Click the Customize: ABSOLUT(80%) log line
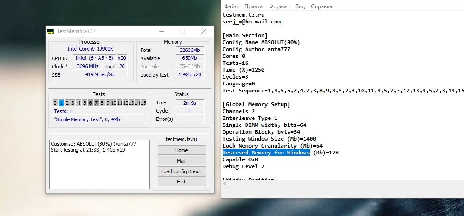Viewport: 464px width, 216px height. [x=94, y=144]
